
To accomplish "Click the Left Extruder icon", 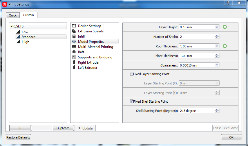I will (74, 67).
